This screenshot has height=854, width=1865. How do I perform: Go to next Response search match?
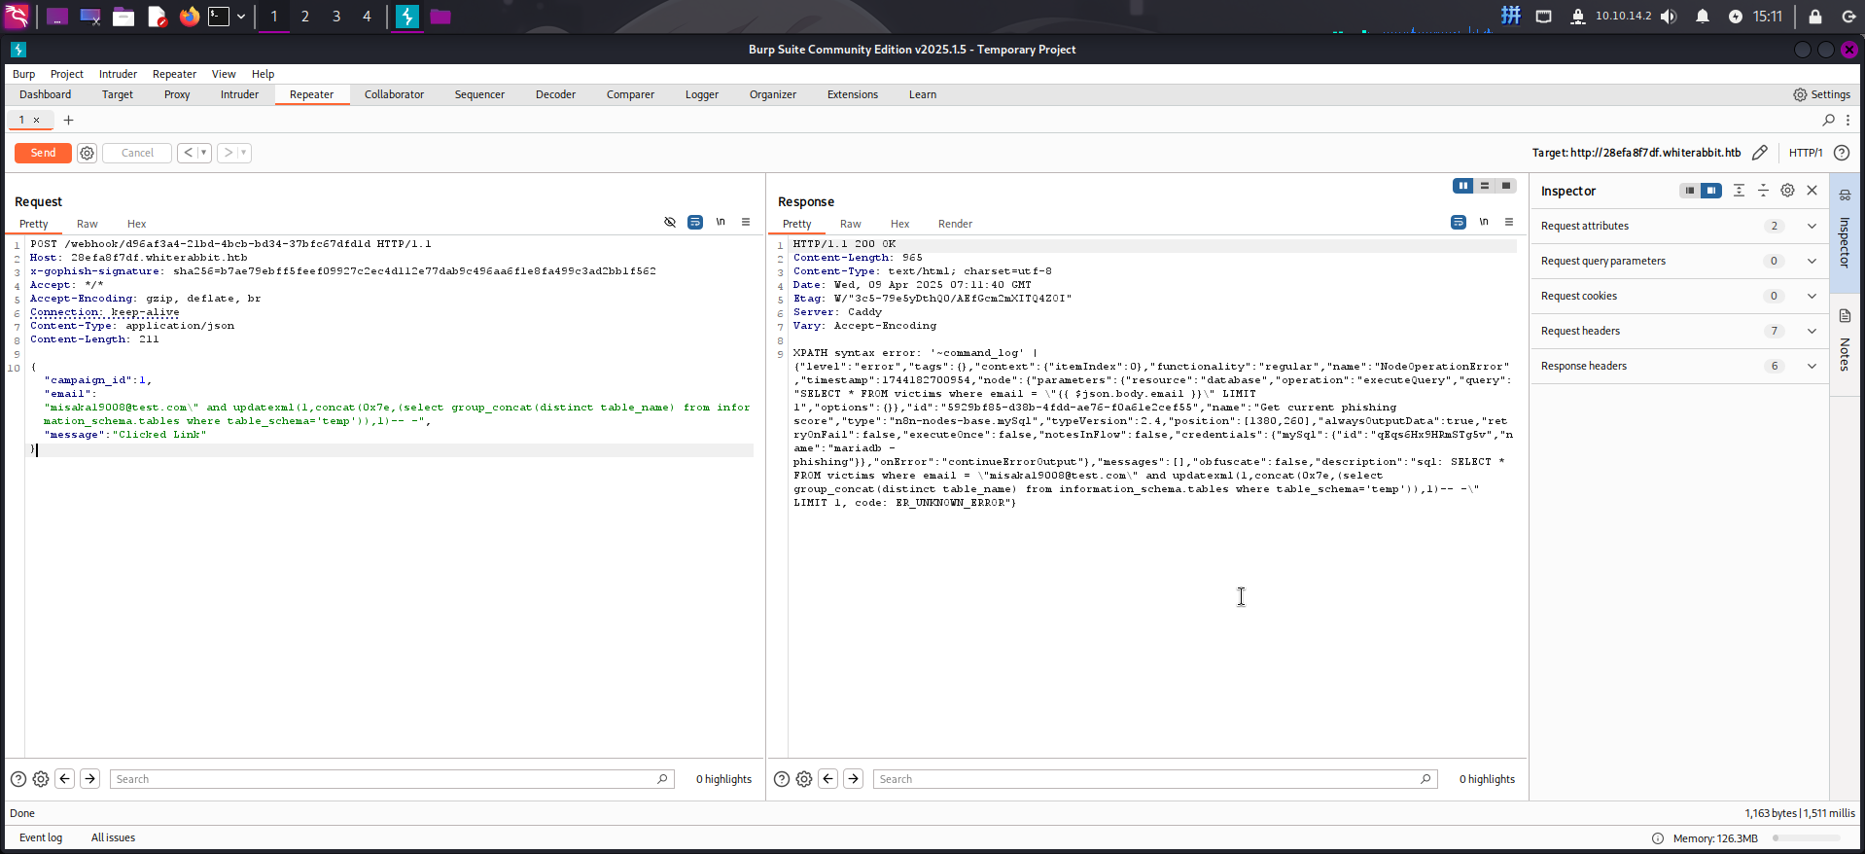click(854, 778)
